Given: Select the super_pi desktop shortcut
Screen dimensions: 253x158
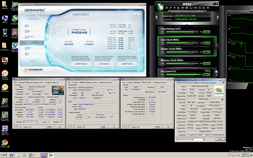Looking at the screenshot, I should pos(15,47).
